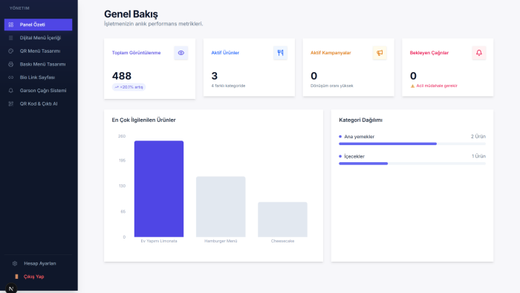Click the Hamburger Menü chart bar
Screen dimensions: 520x293
coord(221,207)
